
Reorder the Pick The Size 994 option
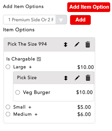pos(65,45)
